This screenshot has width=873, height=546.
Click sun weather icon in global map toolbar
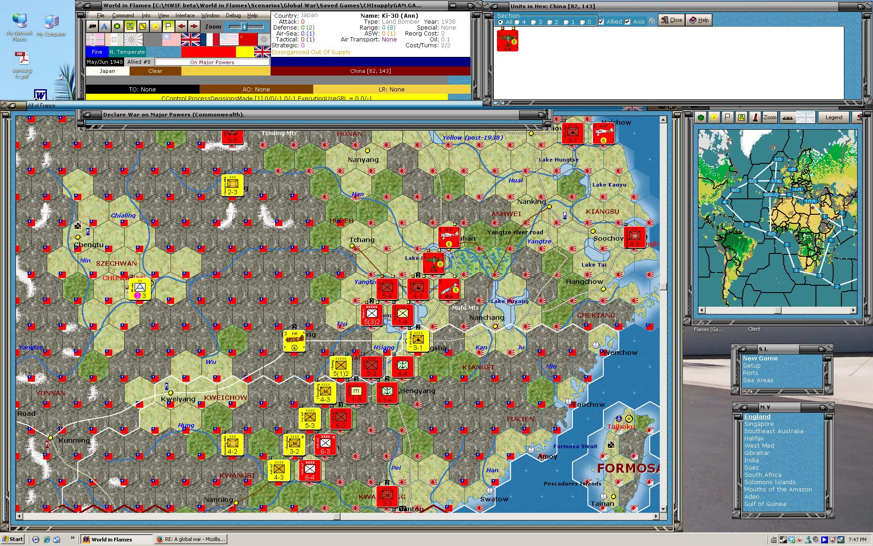(x=714, y=117)
